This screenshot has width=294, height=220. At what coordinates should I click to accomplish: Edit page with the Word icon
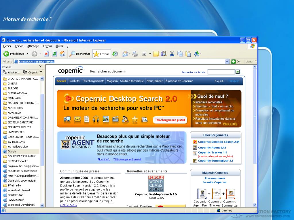tap(144, 54)
